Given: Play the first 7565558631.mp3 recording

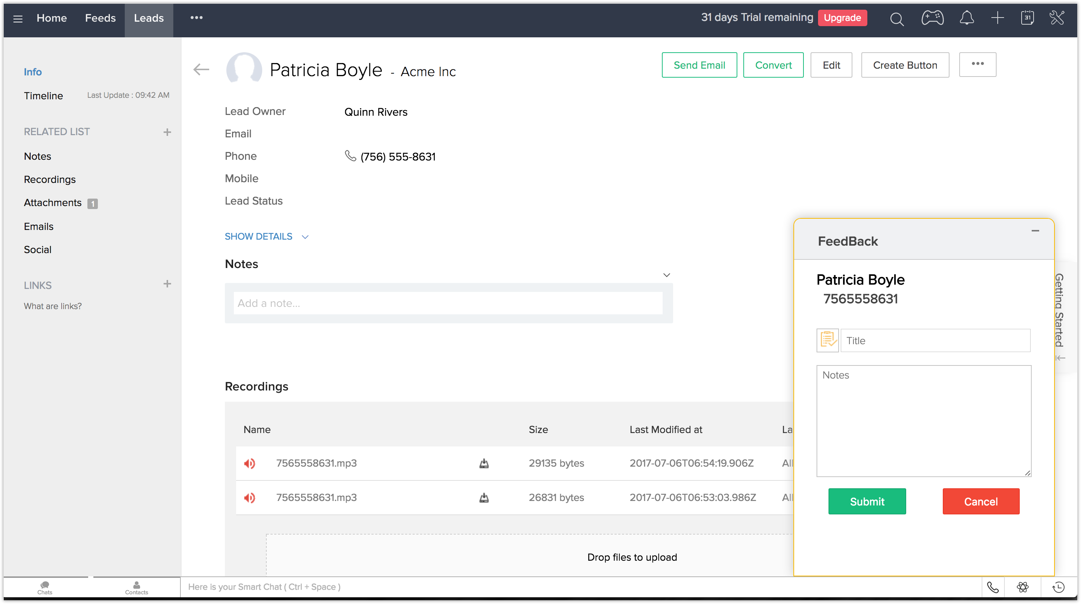Looking at the screenshot, I should (x=250, y=464).
